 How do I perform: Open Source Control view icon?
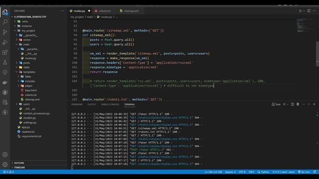(x=5, y=32)
